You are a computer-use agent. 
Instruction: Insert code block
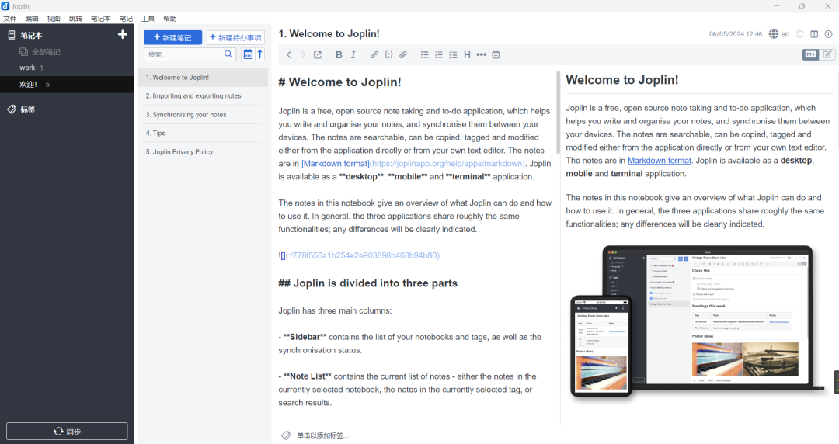pyautogui.click(x=388, y=54)
